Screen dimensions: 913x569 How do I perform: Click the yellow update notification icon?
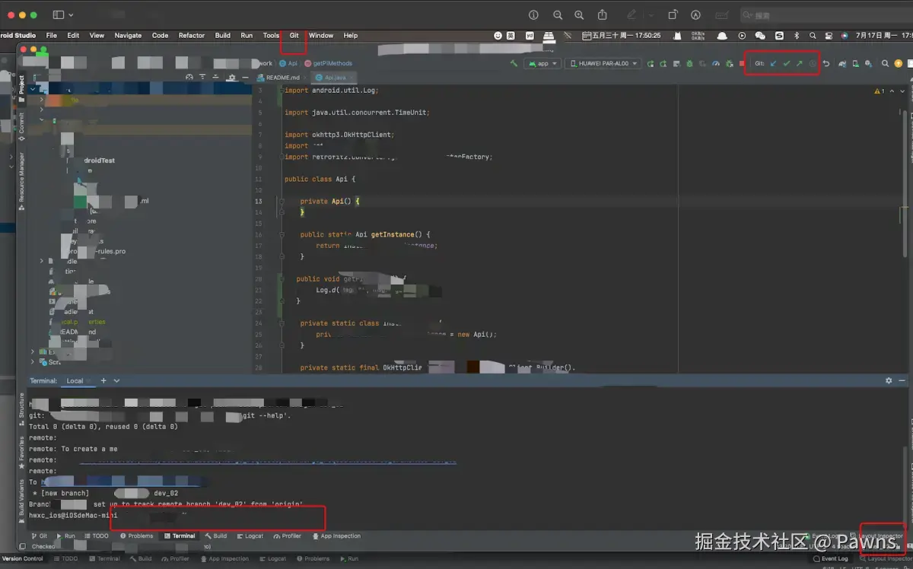click(898, 64)
